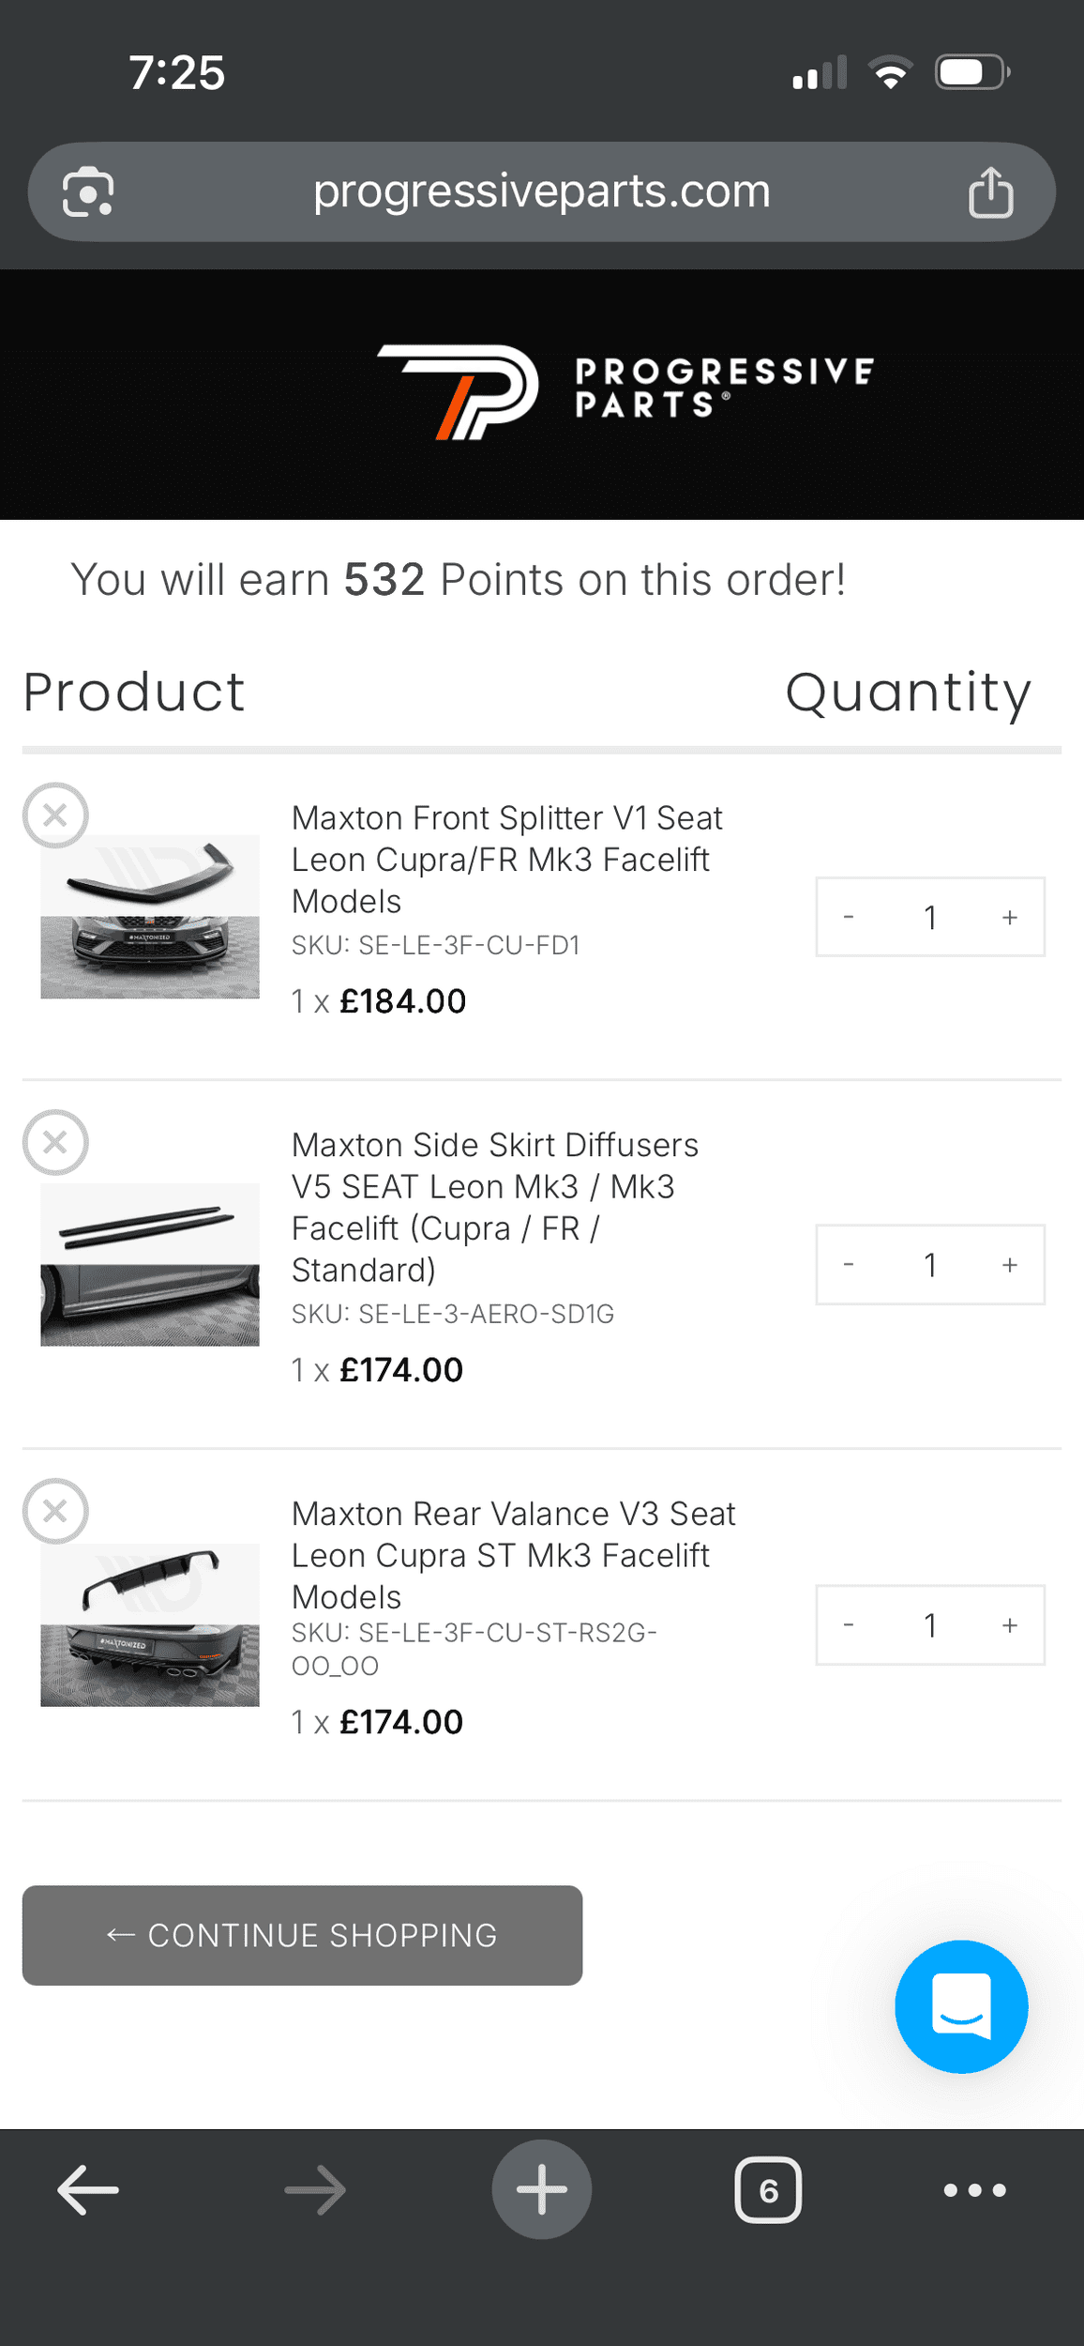Go back using the browser back arrow

pos(88,2190)
